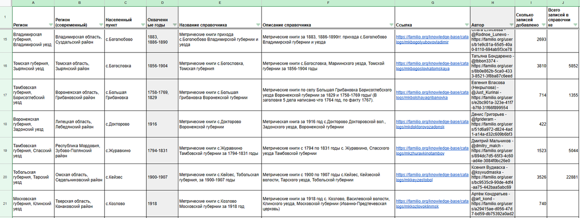Select the years cell 1758-1769, 1829

click(161, 95)
